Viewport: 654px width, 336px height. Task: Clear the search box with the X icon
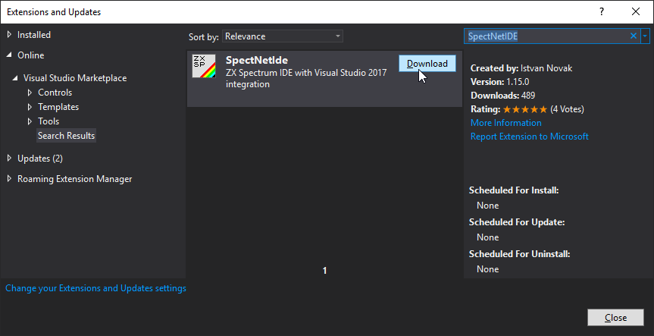[x=633, y=36]
